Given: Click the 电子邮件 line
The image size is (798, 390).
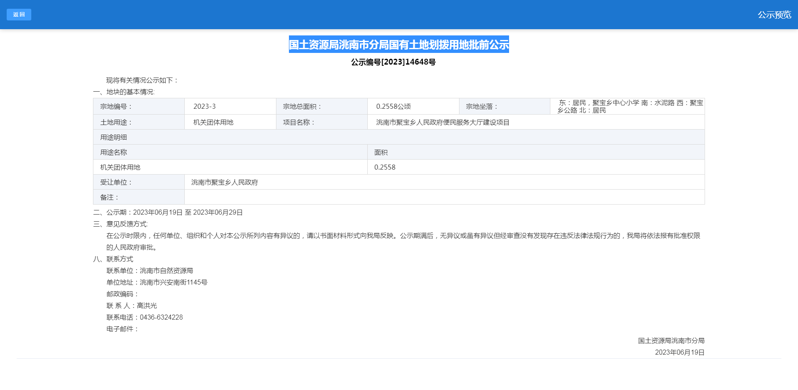Looking at the screenshot, I should coord(123,329).
